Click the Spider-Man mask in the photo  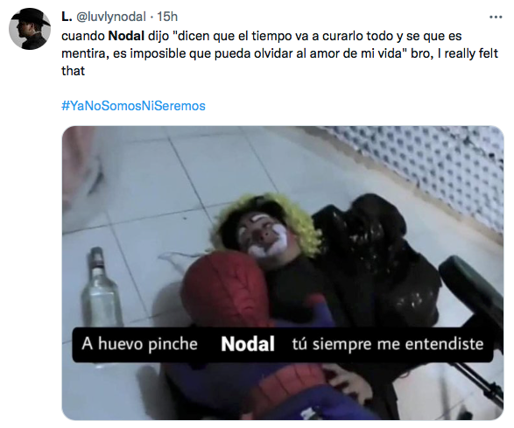coord(226,288)
